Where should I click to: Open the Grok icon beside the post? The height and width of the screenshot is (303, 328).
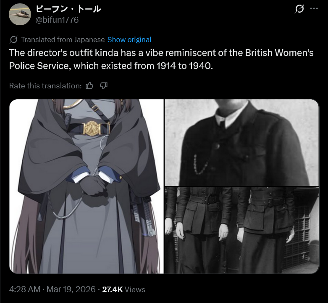click(x=299, y=9)
